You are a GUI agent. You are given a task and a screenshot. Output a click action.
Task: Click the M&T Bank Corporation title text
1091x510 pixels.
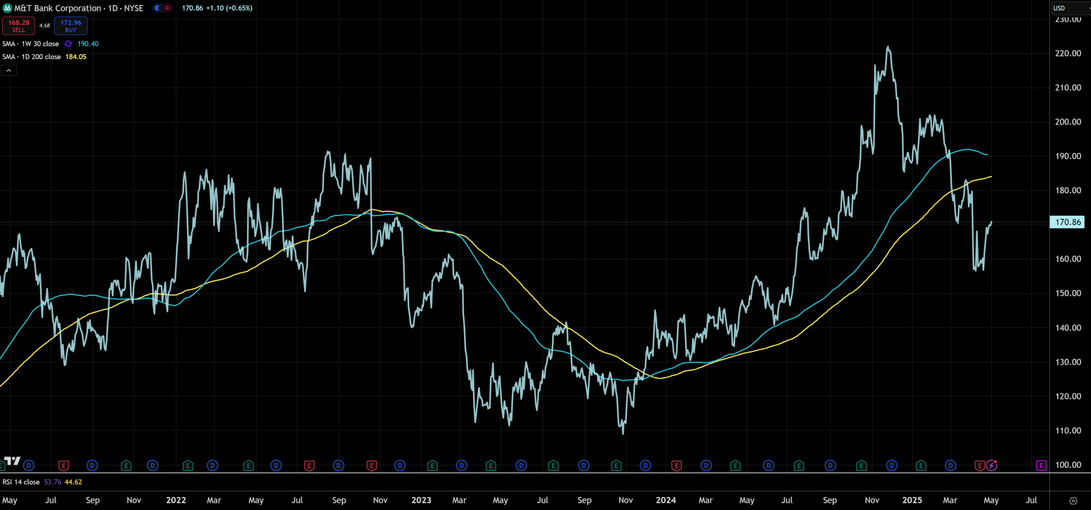(x=58, y=8)
